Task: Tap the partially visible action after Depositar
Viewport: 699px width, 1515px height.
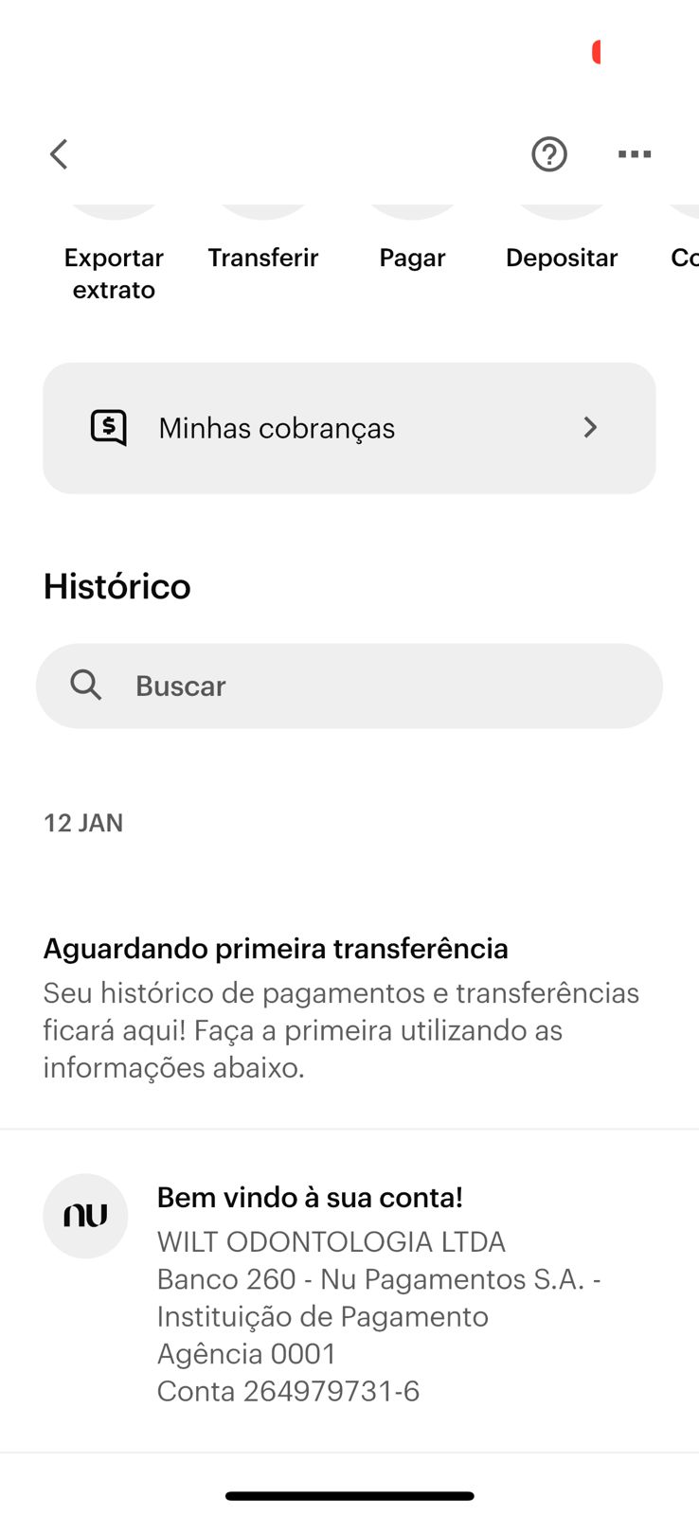Action: point(684,257)
